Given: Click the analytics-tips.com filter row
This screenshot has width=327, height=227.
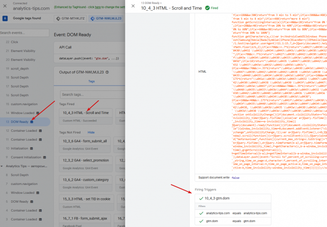Looking at the screenshot, I should pyautogui.click(x=233, y=213).
